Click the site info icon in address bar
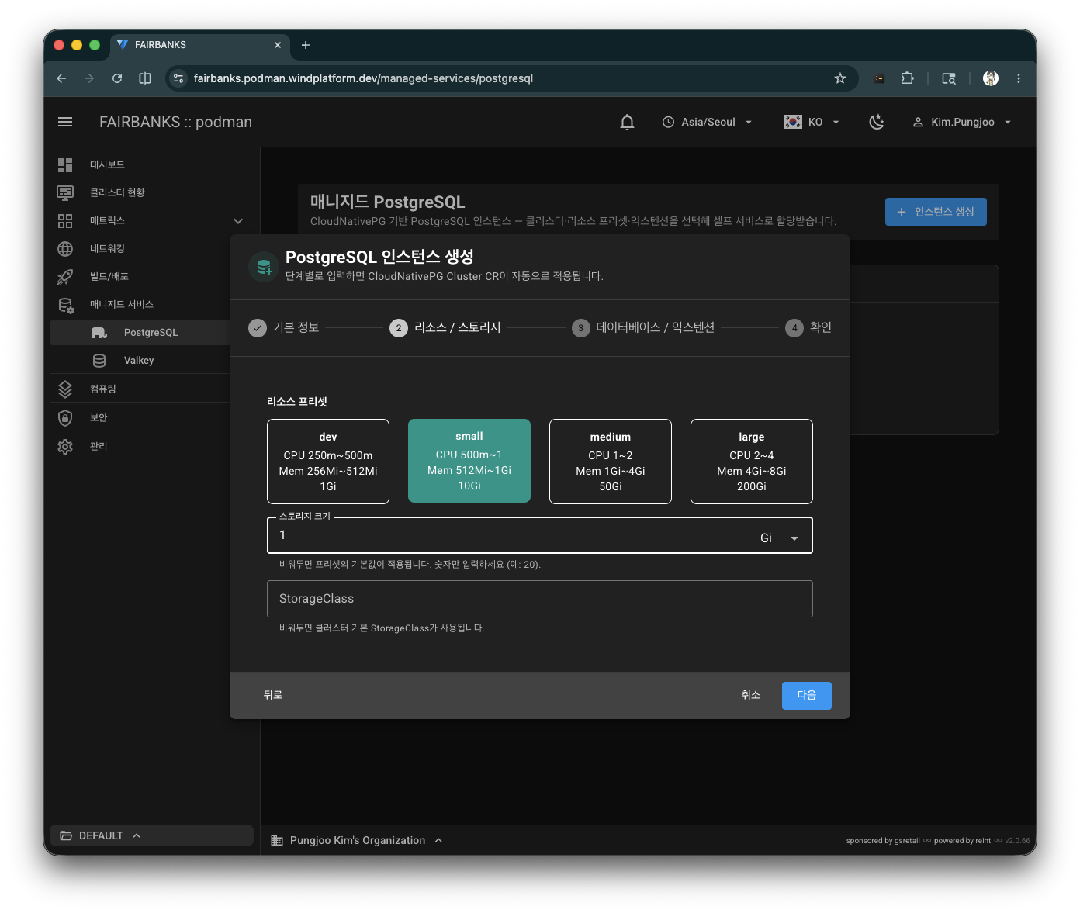 click(x=178, y=78)
